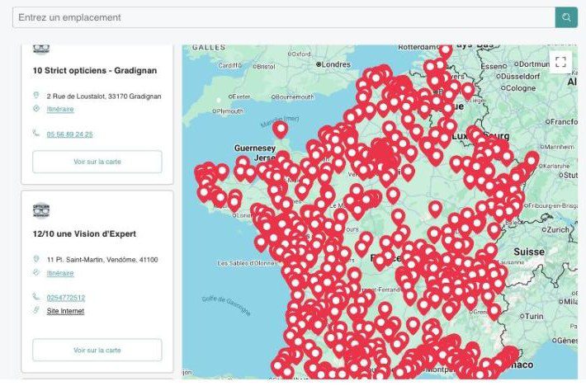Click the directions icon next to Gradignan Itinéraire
Viewport: 586px width, 386px height.
36,109
